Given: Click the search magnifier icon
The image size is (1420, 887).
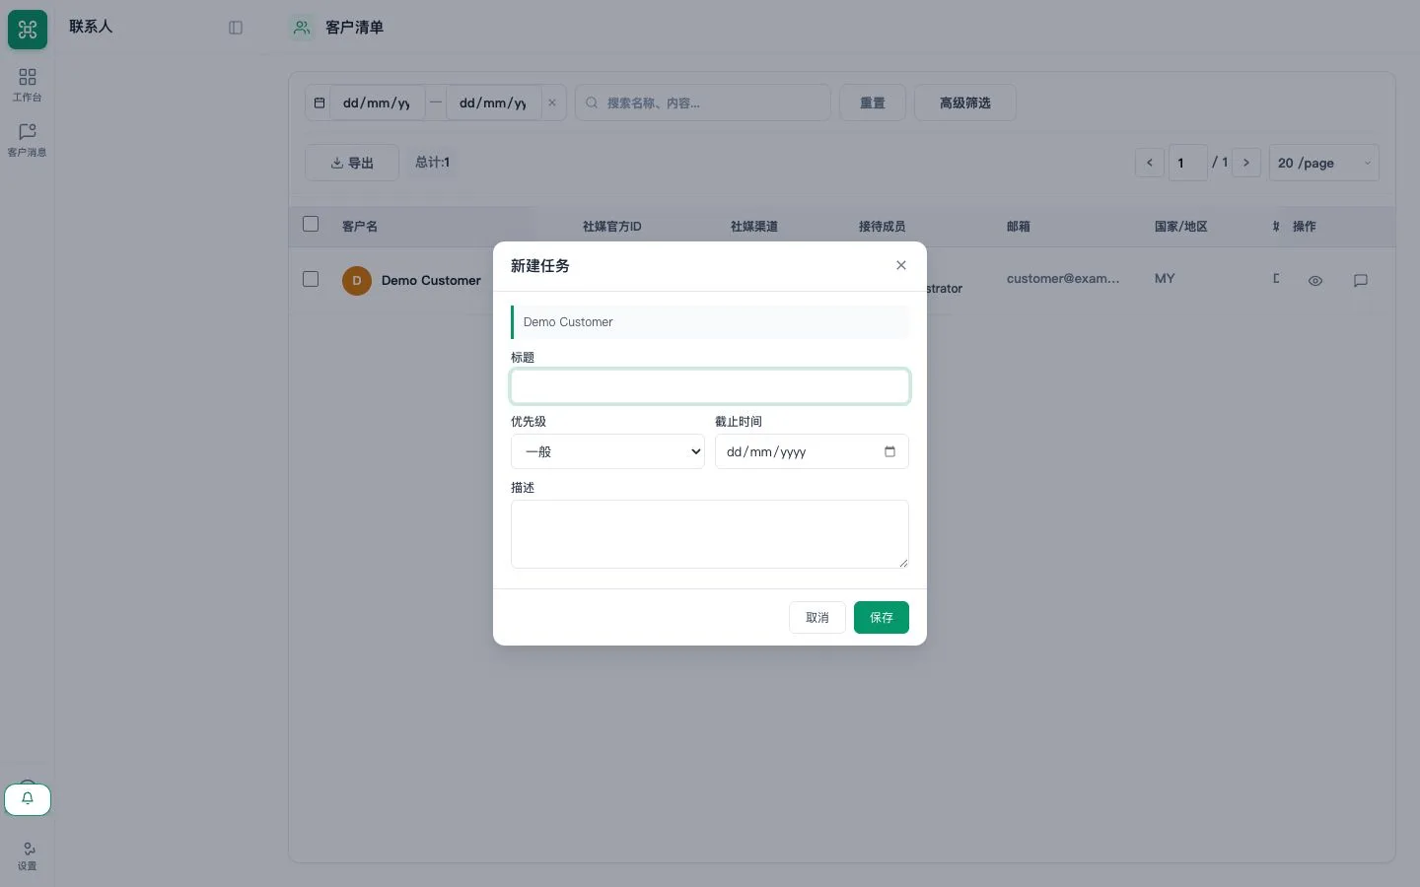Looking at the screenshot, I should pos(592,102).
